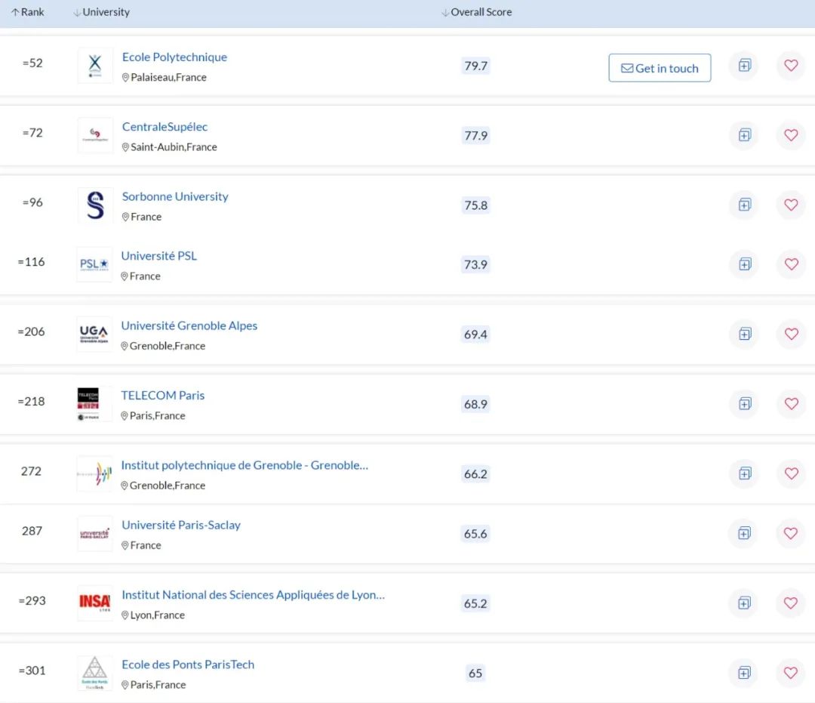Open TELECOM Paris page link

[x=163, y=395]
